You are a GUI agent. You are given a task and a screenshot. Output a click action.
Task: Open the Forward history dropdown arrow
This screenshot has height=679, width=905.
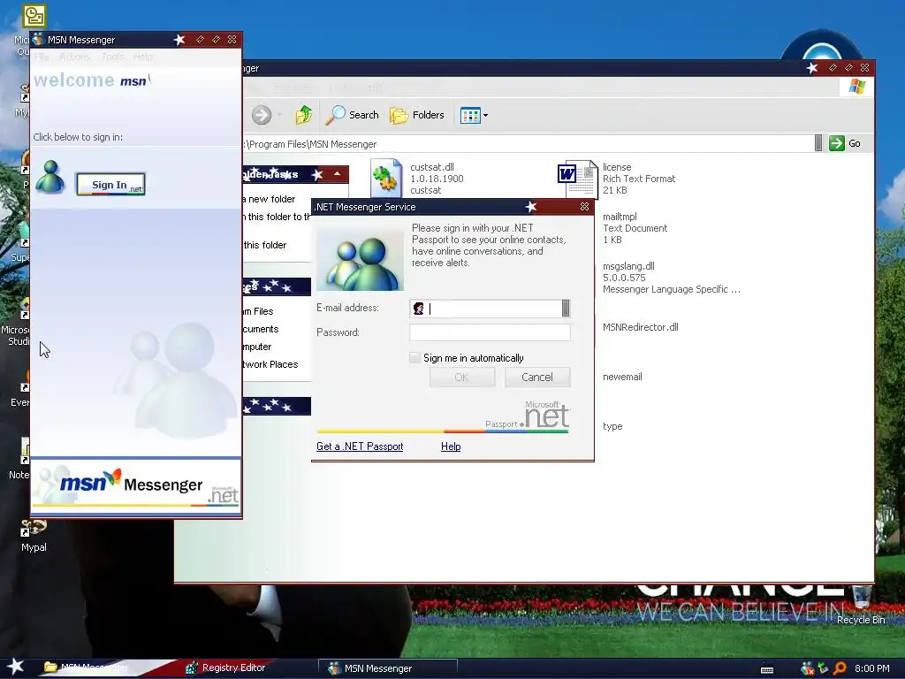(280, 115)
